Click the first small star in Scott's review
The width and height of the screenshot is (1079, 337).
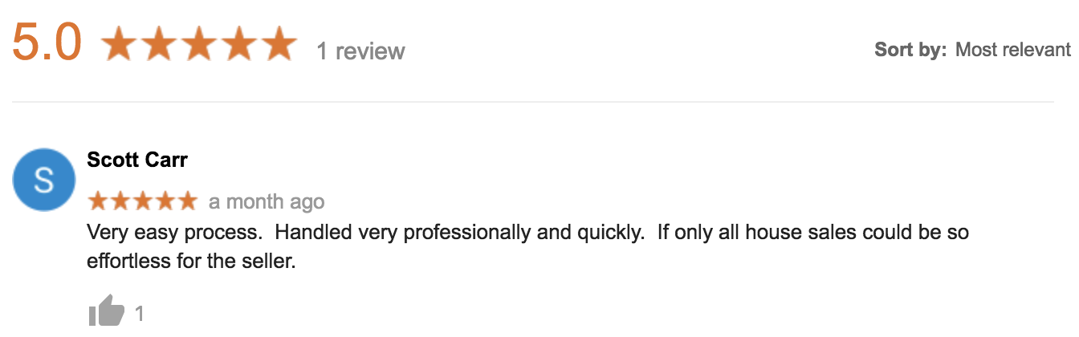click(x=98, y=201)
